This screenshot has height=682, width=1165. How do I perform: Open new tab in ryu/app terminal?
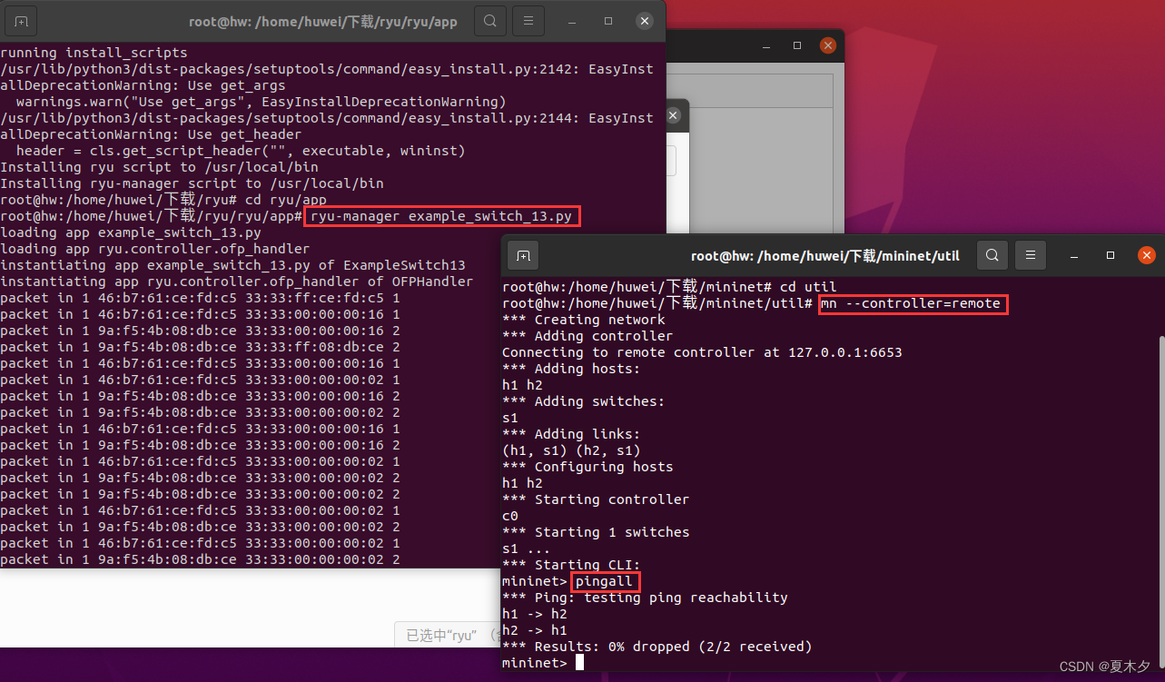(x=21, y=21)
